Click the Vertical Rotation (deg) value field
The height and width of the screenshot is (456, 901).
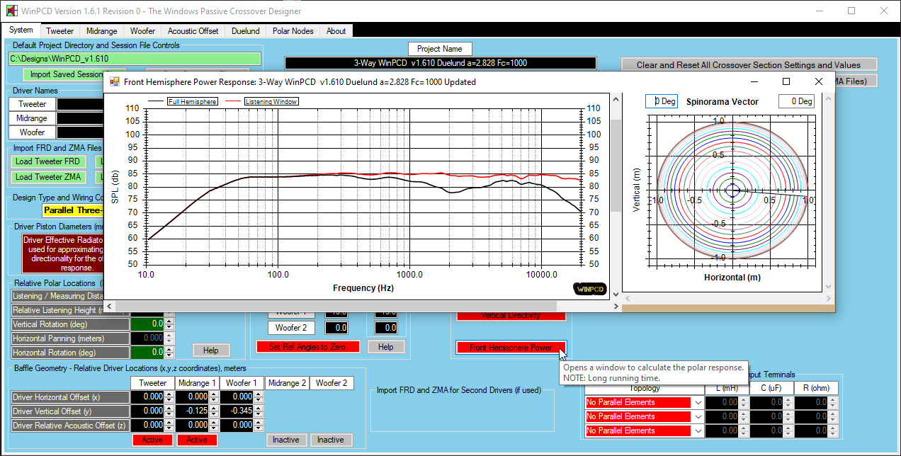click(x=147, y=324)
